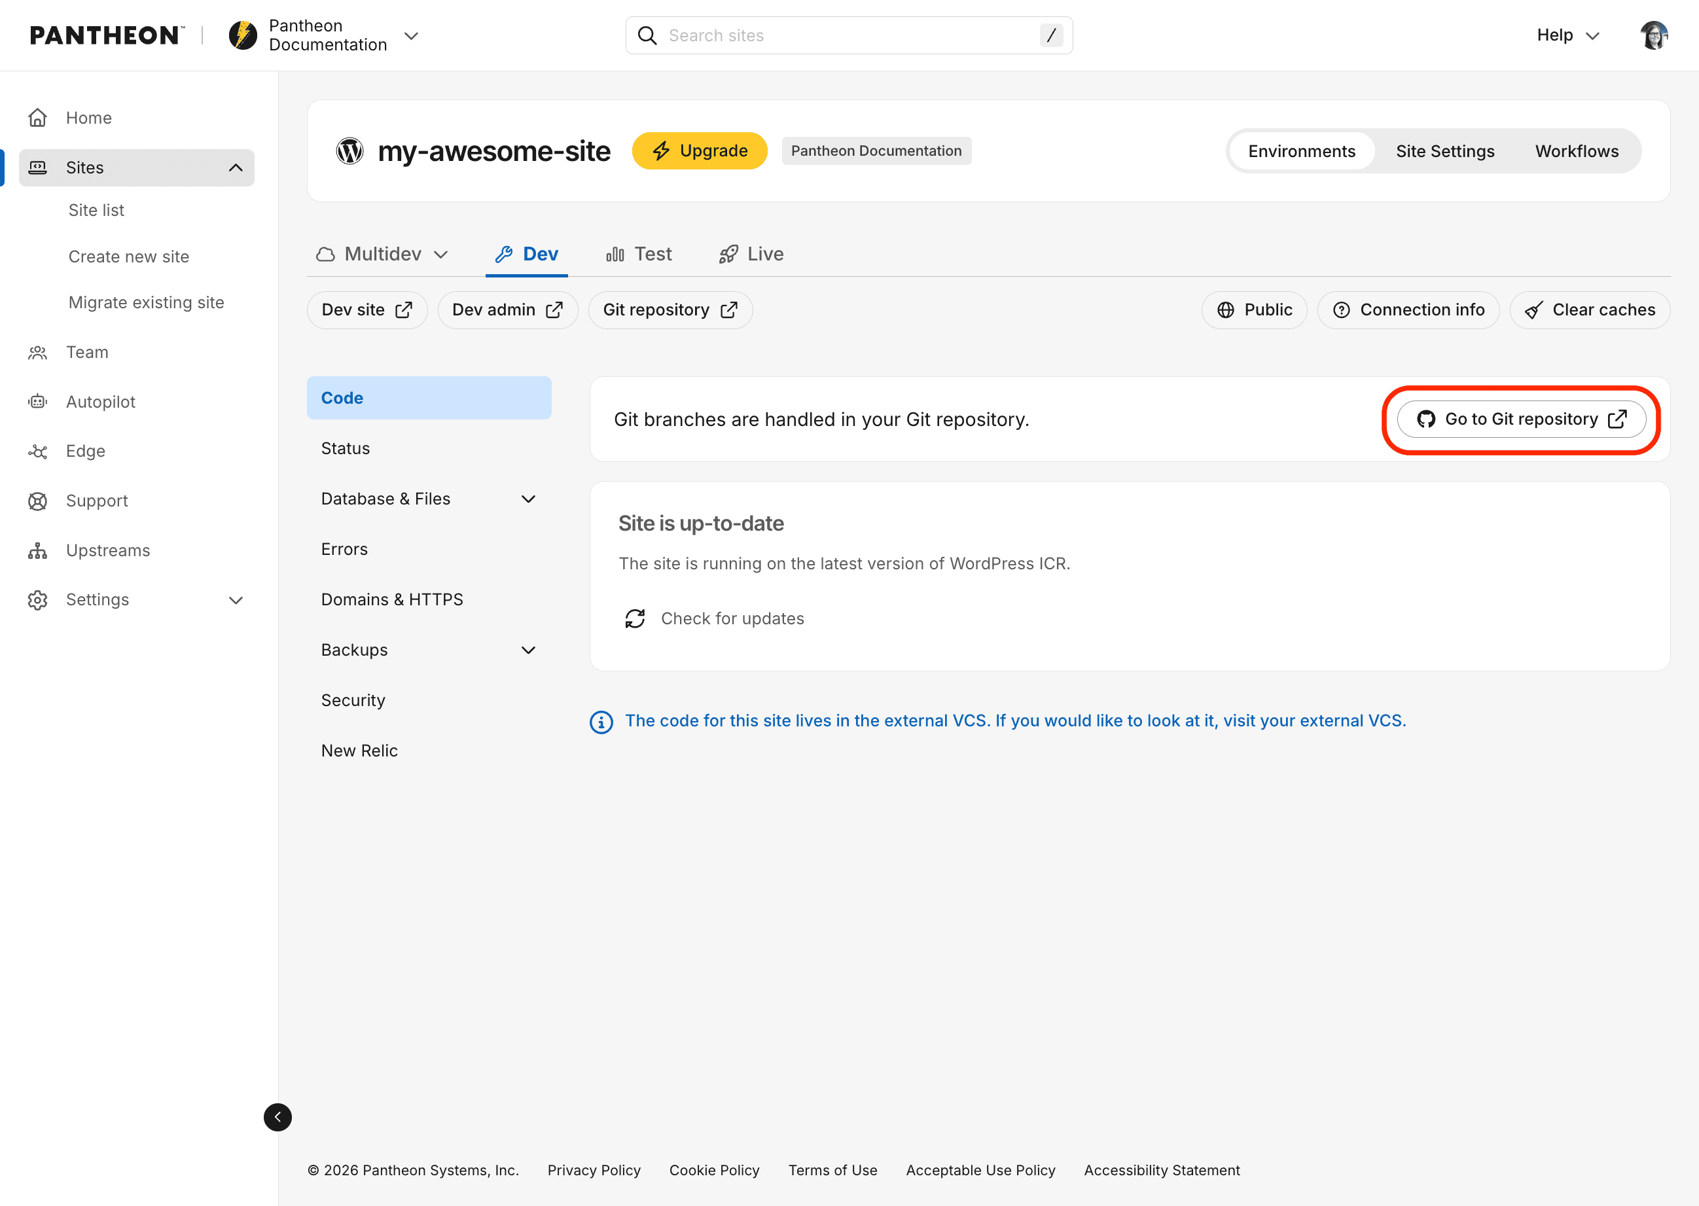The width and height of the screenshot is (1699, 1206).
Task: Click the search magnifier icon
Action: pyautogui.click(x=647, y=35)
